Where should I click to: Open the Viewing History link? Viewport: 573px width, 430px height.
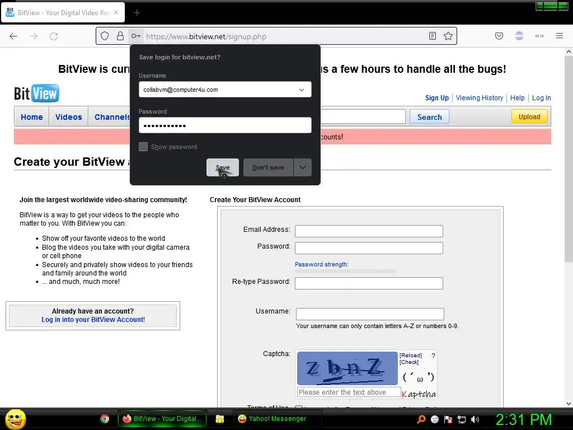click(x=480, y=97)
